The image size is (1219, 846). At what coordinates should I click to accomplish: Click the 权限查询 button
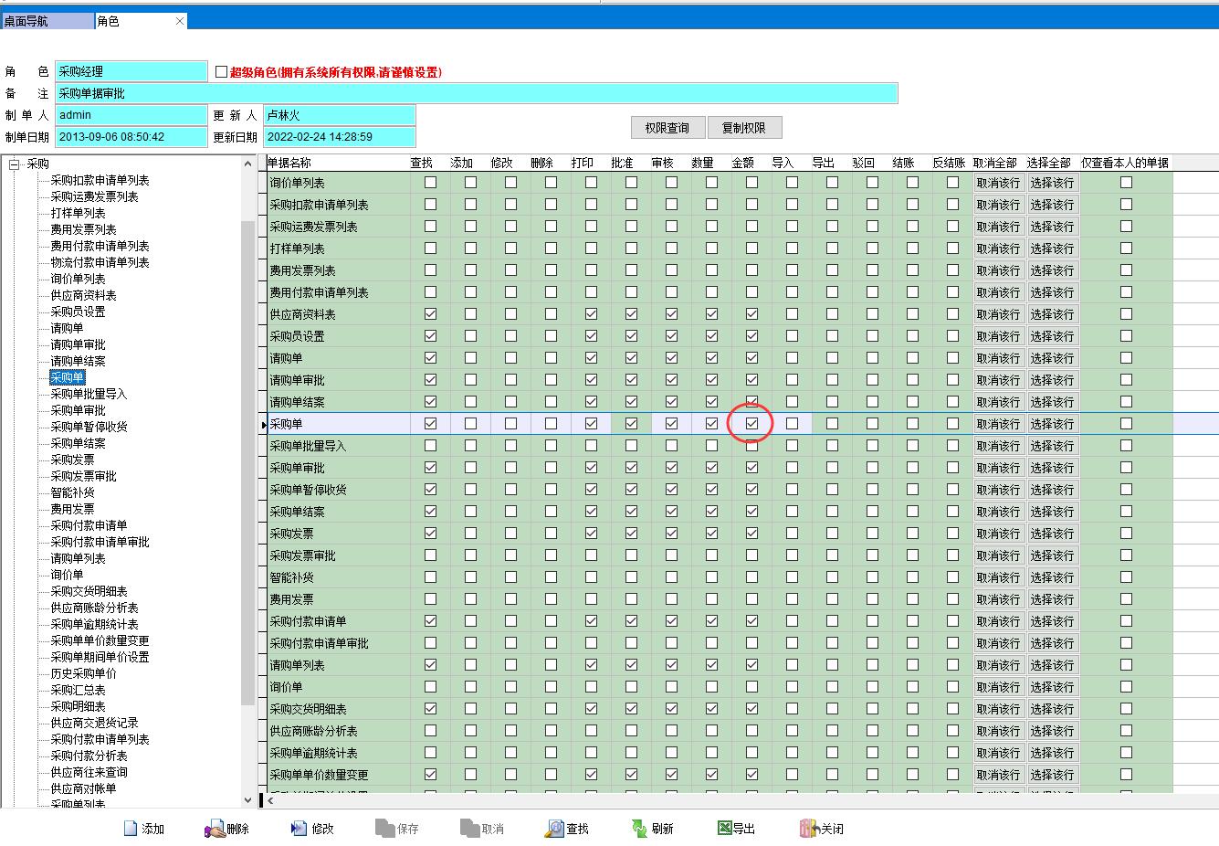667,128
